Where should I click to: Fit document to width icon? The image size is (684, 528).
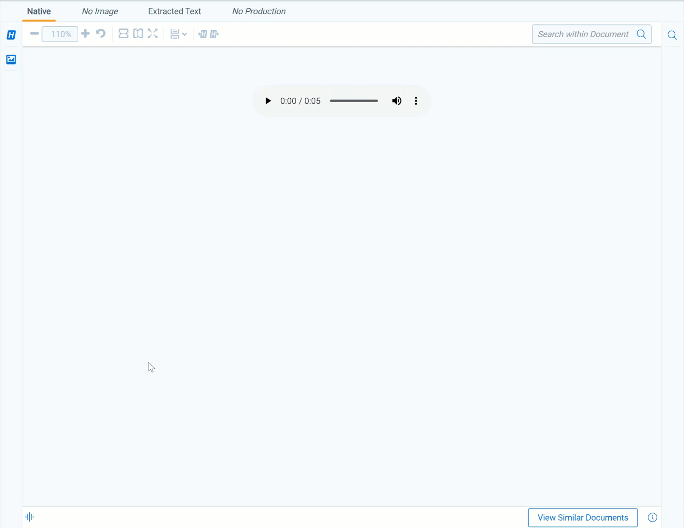pos(124,34)
